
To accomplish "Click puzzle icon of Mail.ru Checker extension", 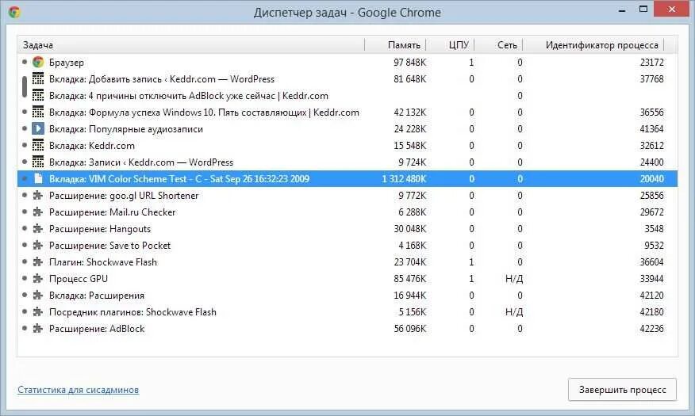I will [38, 212].
